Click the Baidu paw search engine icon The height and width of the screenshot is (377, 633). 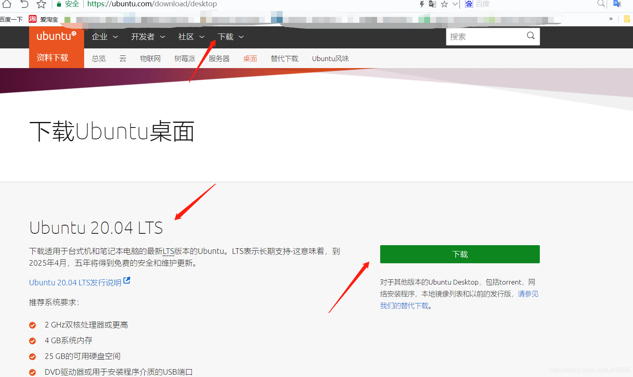click(469, 4)
